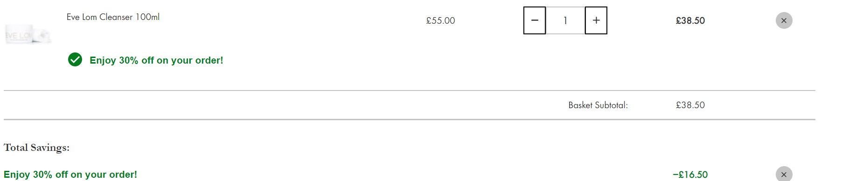Click the -£16.50 savings amount

690,175
